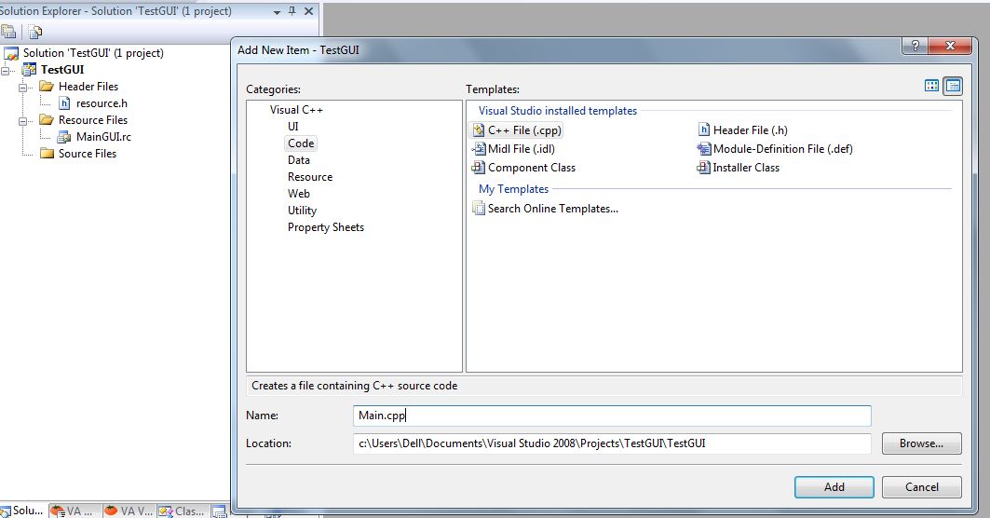
Task: Click the Solution Explorer Properties toolbar icon
Action: (8, 32)
